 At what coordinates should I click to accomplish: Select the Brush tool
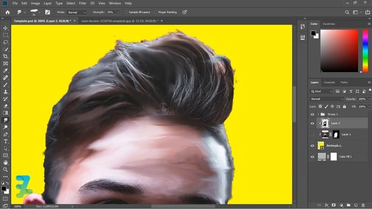click(x=5, y=85)
